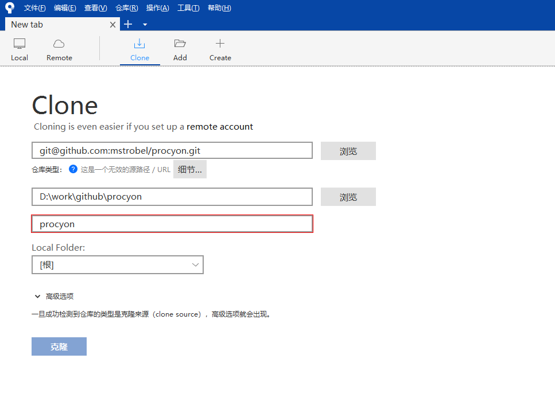555x413 pixels.
Task: Click the SourceTree logo icon
Action: click(x=10, y=7)
